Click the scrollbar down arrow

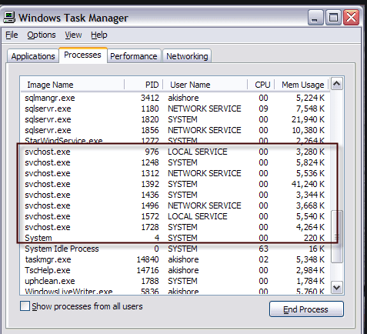pos(336,287)
